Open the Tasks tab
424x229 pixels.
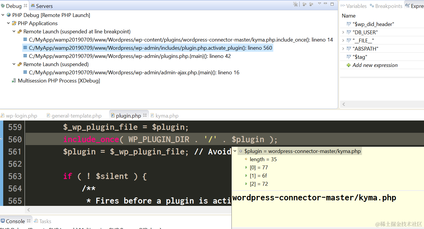coord(42,221)
